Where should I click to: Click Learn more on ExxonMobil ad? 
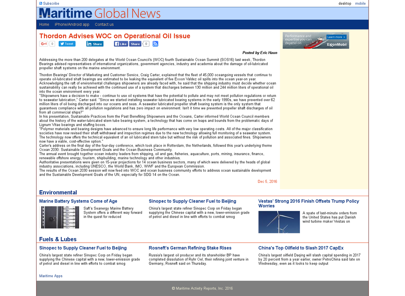(336, 37)
